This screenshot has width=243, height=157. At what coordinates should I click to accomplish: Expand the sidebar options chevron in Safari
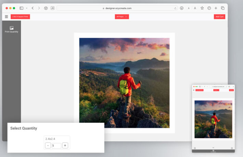click(27, 8)
